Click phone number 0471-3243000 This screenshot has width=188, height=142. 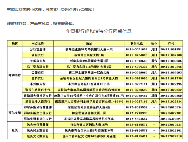(x=137, y=78)
